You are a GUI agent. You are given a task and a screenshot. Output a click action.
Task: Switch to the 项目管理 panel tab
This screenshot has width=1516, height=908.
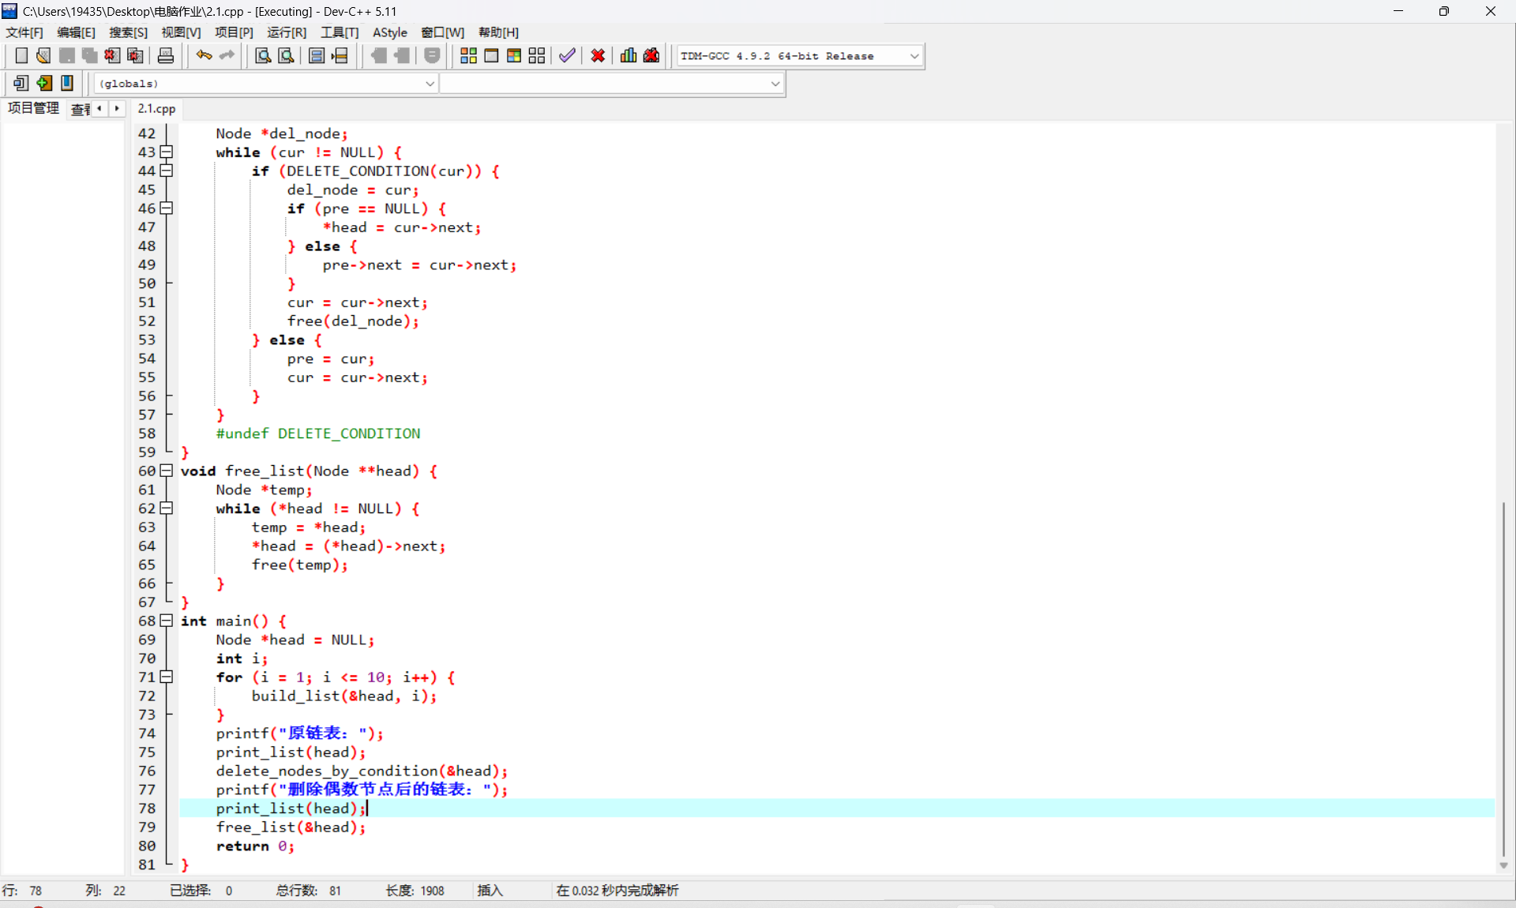click(33, 108)
